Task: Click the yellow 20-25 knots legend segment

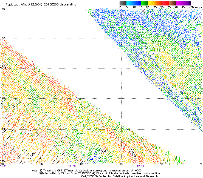Action: pyautogui.click(x=151, y=3)
